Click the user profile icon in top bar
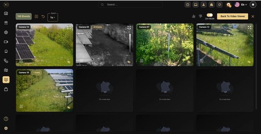Image resolution: width=261 pixels, height=134 pixels. pyautogui.click(x=204, y=5)
